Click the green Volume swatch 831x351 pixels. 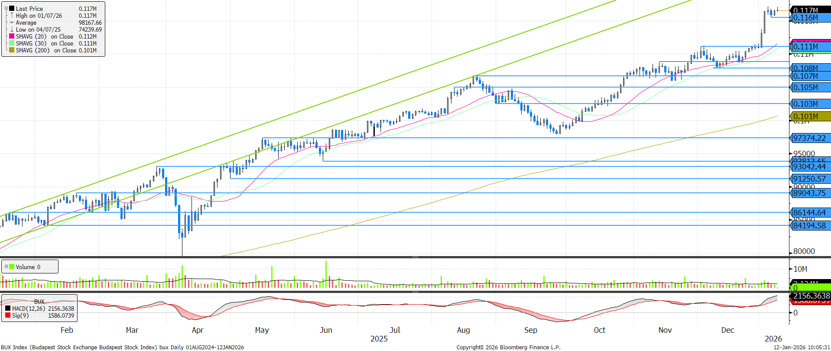point(12,267)
